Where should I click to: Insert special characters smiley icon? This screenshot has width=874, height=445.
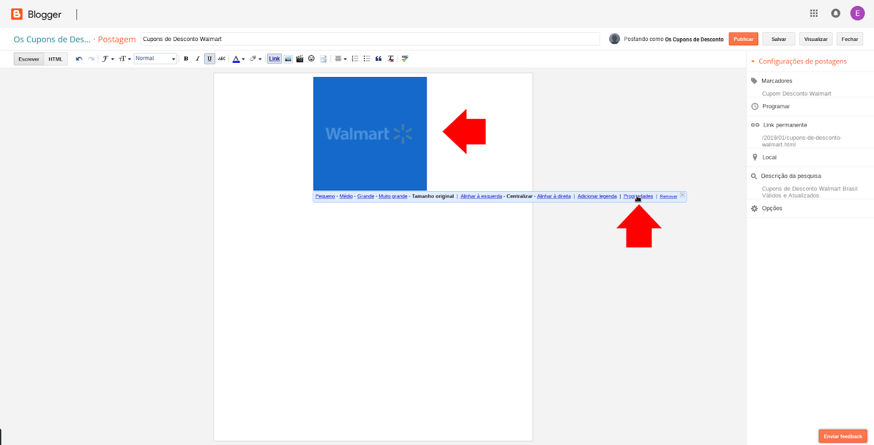[311, 58]
